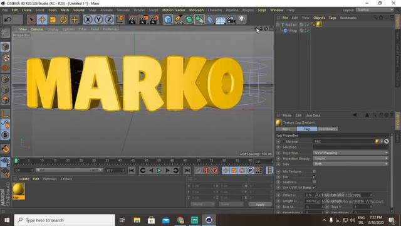401x226 pixels.
Task: Open the Texture menu in Material Manager
Action: pyautogui.click(x=66, y=179)
